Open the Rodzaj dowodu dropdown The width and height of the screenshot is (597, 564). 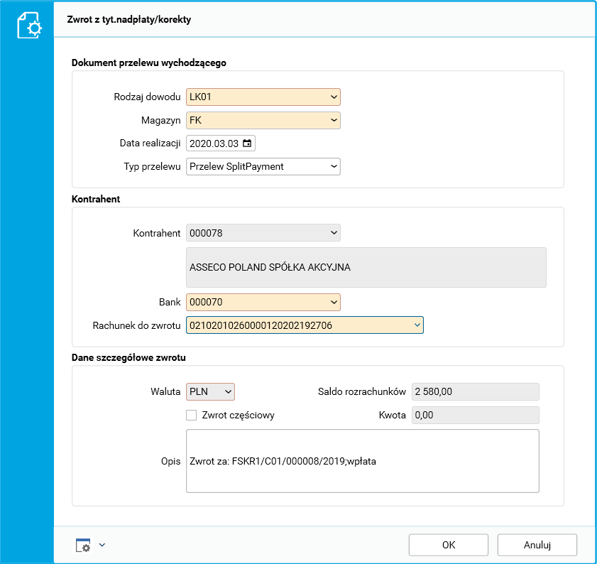[334, 97]
